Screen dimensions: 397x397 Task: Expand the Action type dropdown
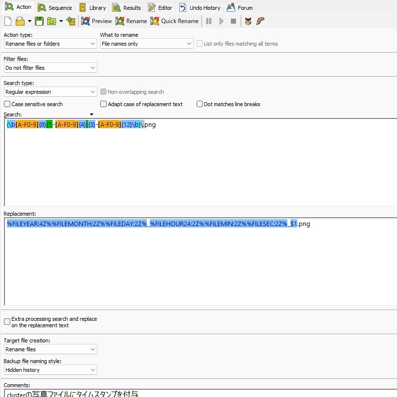point(51,44)
